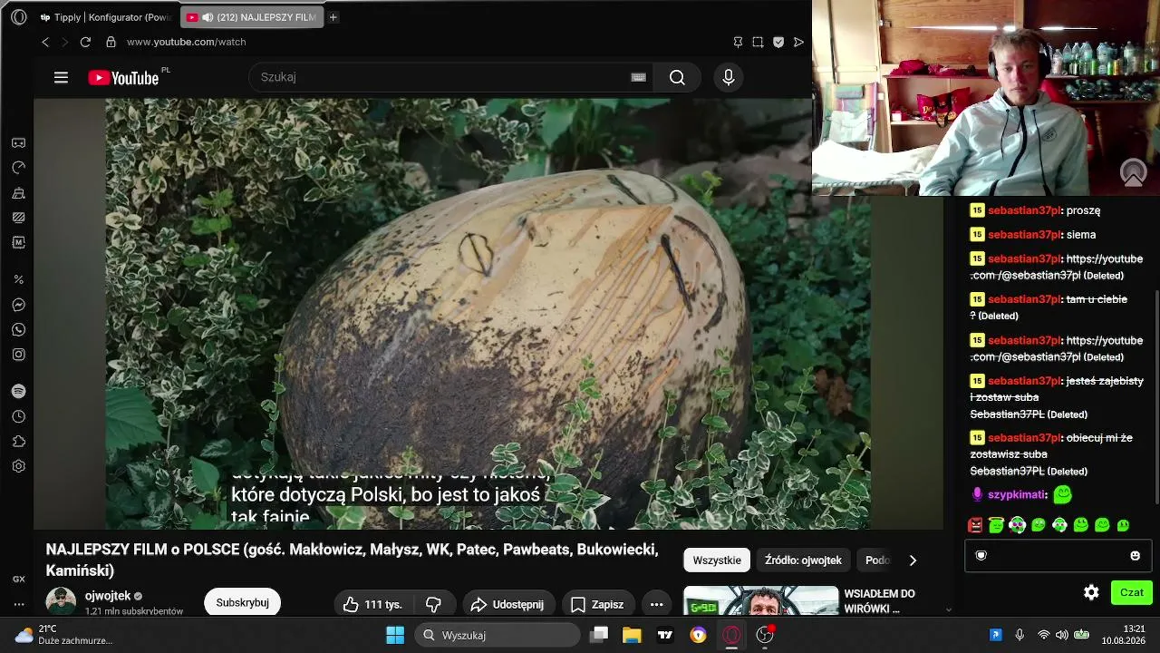The image size is (1160, 653).
Task: Send the message with Czat button
Action: click(x=1132, y=592)
